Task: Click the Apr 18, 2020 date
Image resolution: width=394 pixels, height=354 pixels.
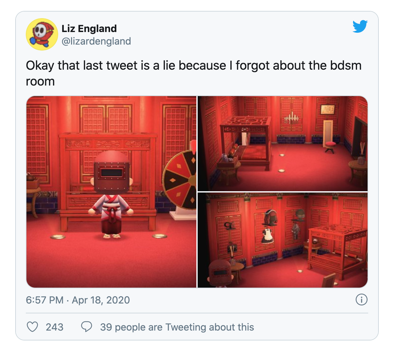Action: [x=101, y=300]
